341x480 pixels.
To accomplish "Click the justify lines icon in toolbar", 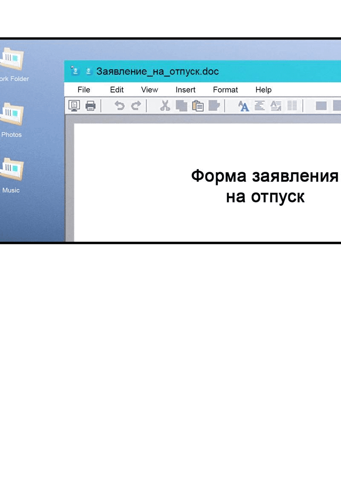I will point(292,105).
